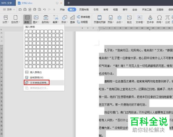Click the 页码 page number icon
This screenshot has width=173, height=137.
(111, 18)
